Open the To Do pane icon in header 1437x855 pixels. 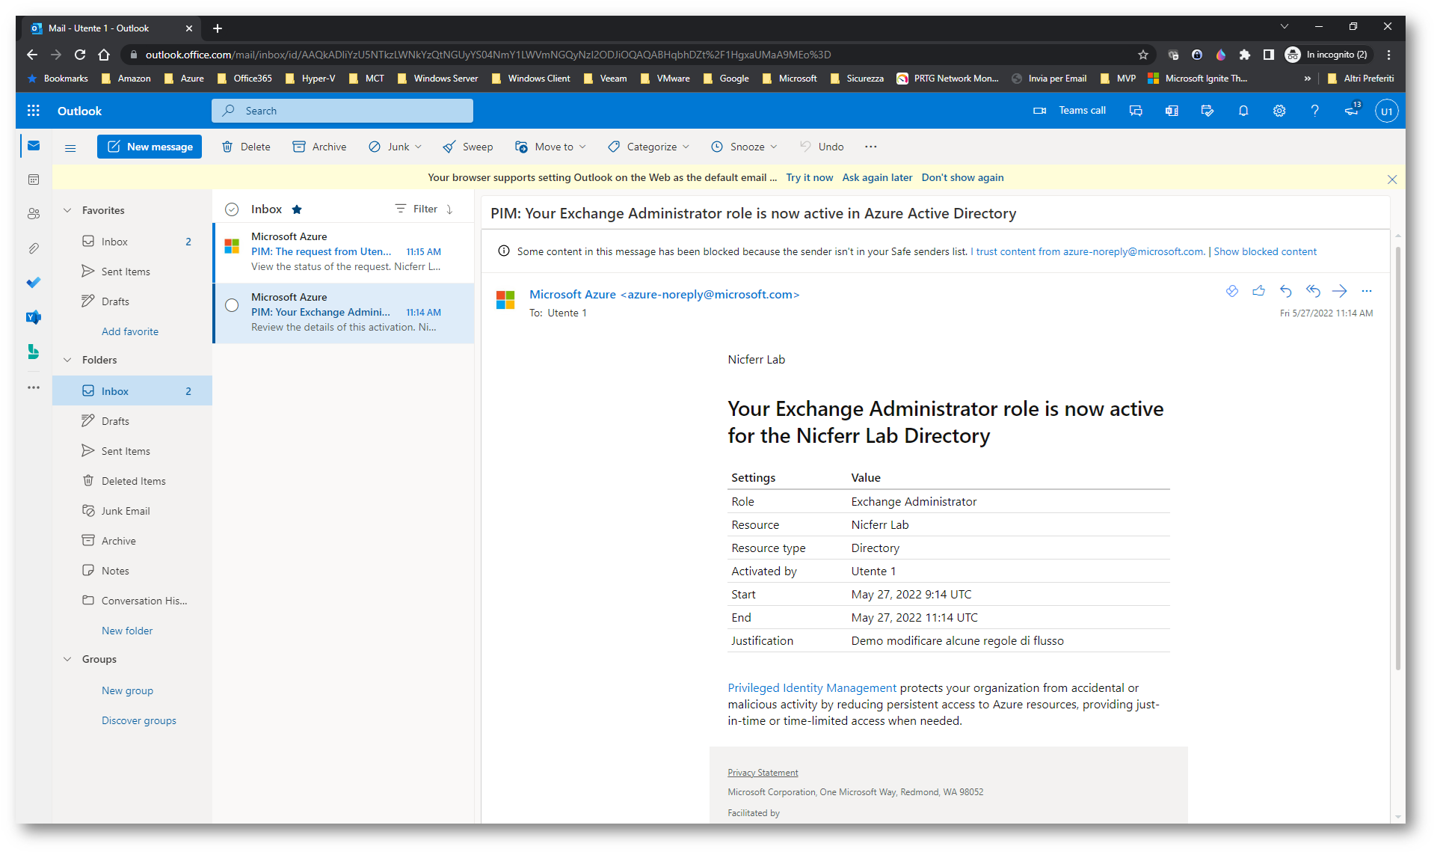[1207, 111]
